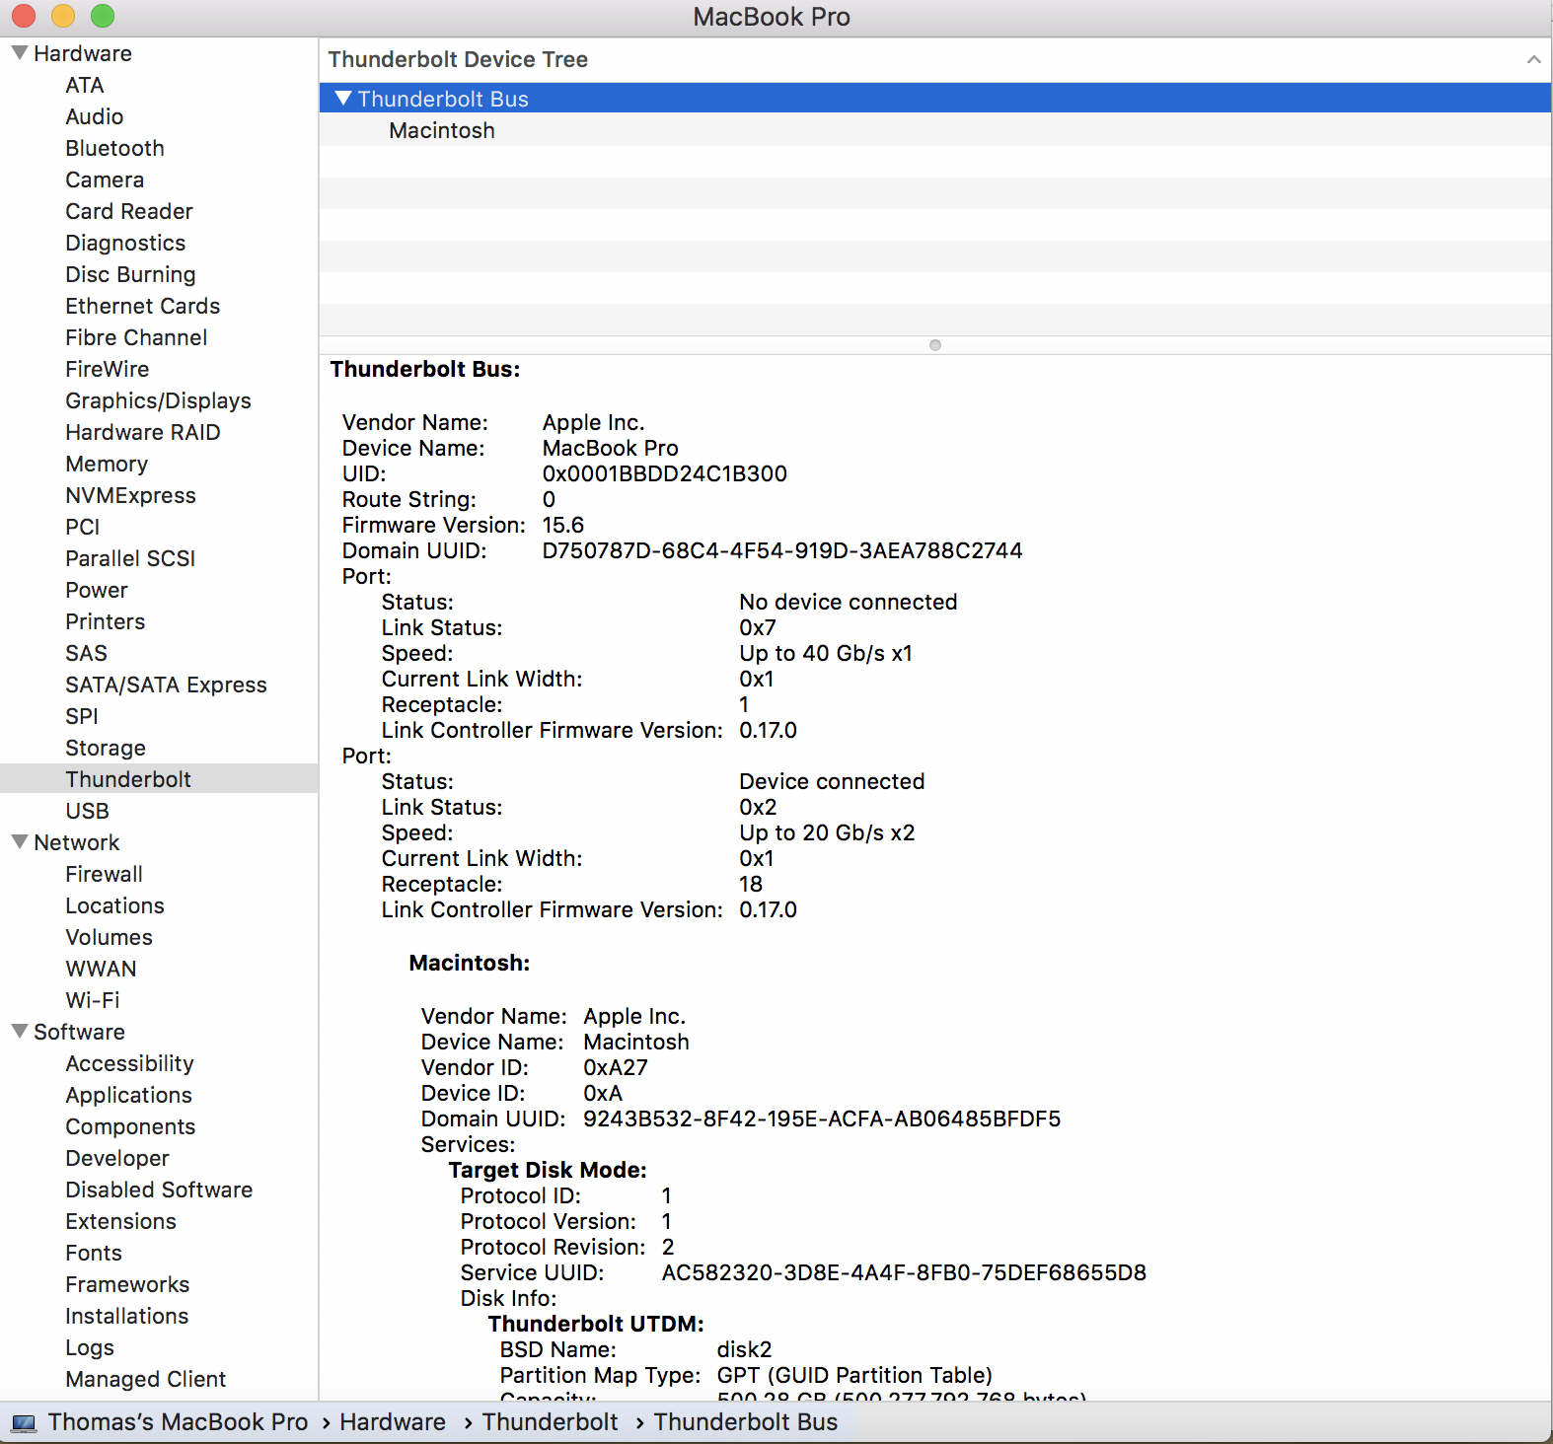Click Thomas's MacBook Pro in path bar
This screenshot has width=1553, height=1444.
[179, 1422]
